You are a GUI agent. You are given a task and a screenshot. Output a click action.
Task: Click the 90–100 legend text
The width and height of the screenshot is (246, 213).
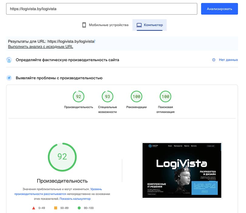(89, 208)
